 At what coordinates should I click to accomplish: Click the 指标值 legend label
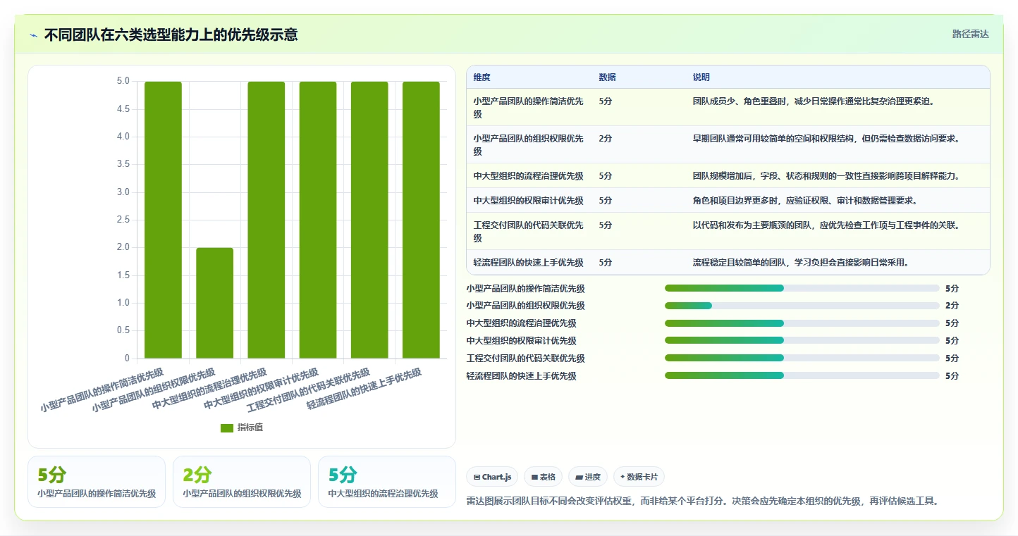pos(250,428)
